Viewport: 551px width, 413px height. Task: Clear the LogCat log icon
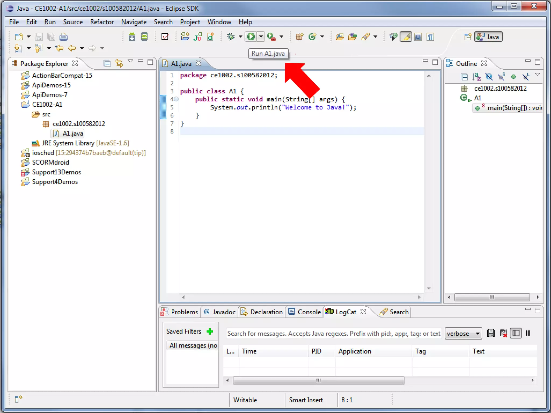click(503, 333)
